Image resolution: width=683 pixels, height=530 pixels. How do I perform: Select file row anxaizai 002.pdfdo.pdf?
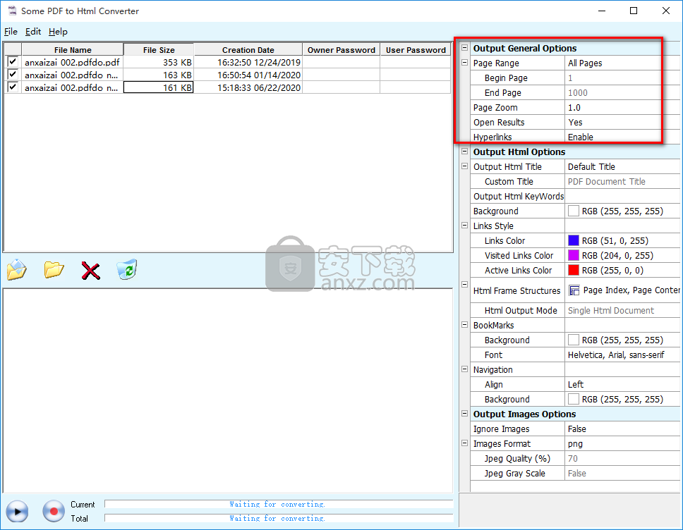pos(72,62)
